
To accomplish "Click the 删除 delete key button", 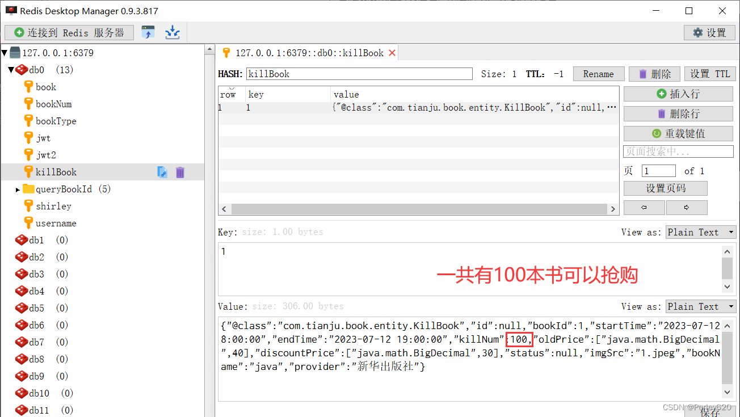I will pos(654,74).
